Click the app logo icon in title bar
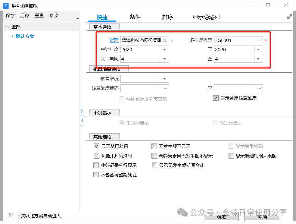The width and height of the screenshot is (296, 224). [6, 6]
